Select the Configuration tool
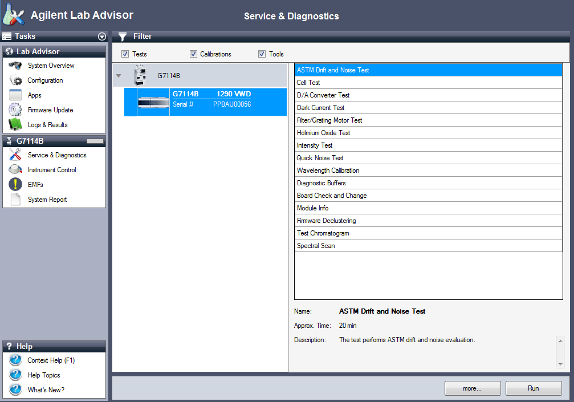The height and width of the screenshot is (402, 574). point(46,80)
